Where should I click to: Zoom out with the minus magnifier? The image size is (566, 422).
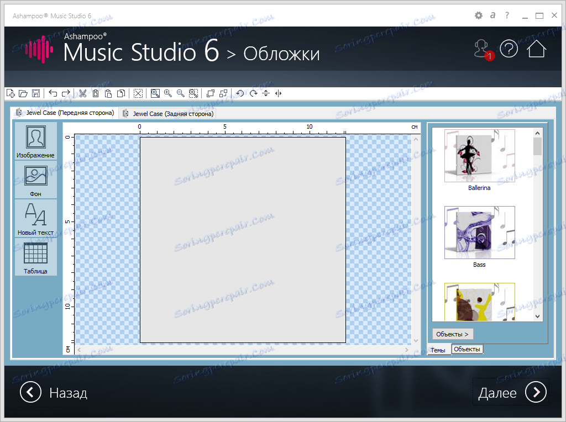(181, 93)
